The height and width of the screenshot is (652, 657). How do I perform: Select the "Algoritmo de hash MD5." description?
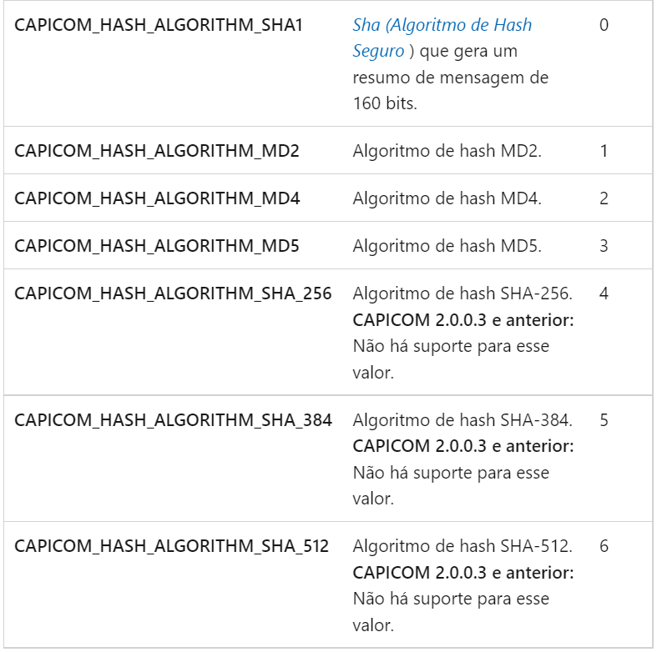coord(447,246)
